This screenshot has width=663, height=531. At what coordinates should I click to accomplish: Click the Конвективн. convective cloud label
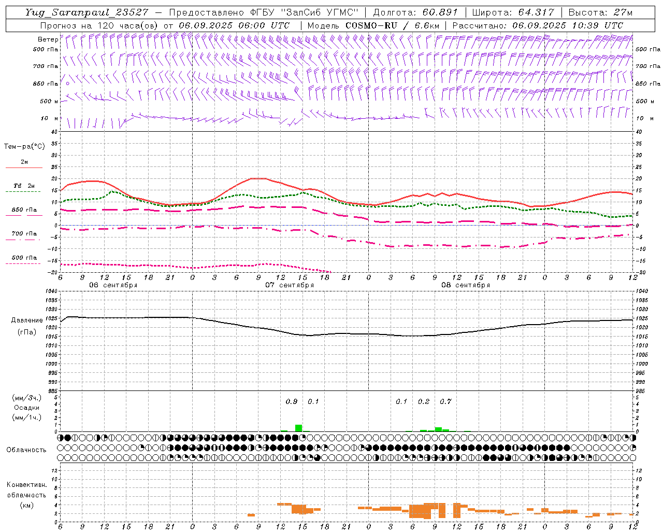click(x=26, y=485)
